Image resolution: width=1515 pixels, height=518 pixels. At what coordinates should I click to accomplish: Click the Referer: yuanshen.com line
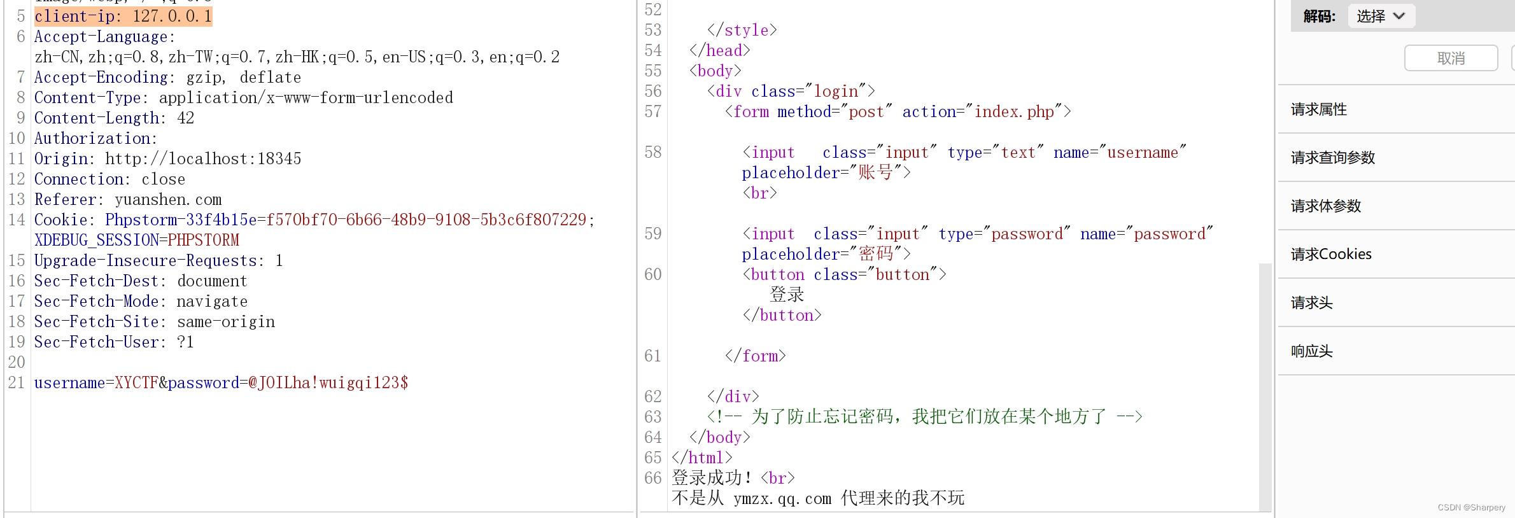point(128,200)
